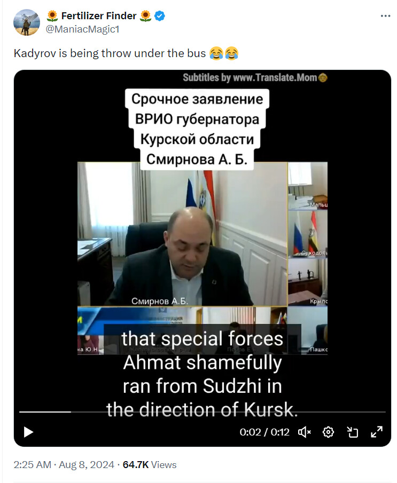
Task: Unmute the video sound
Action: (x=304, y=432)
